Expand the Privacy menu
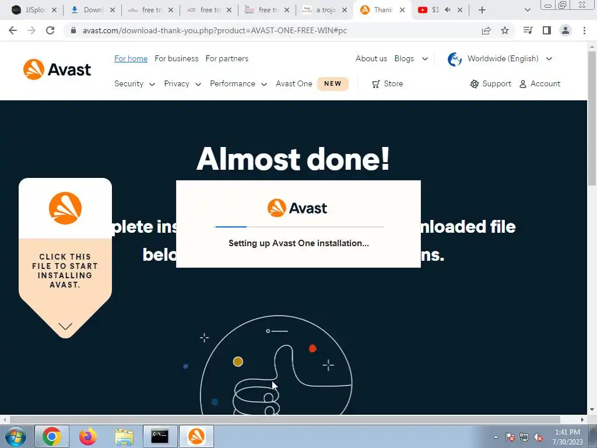Viewport: 597px width, 448px height. [x=182, y=84]
